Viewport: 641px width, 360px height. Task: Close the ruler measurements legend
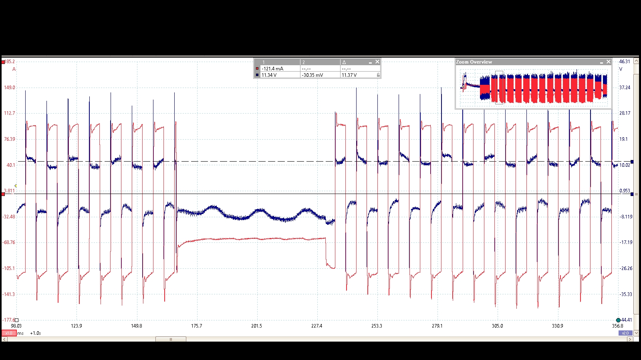pyautogui.click(x=377, y=62)
